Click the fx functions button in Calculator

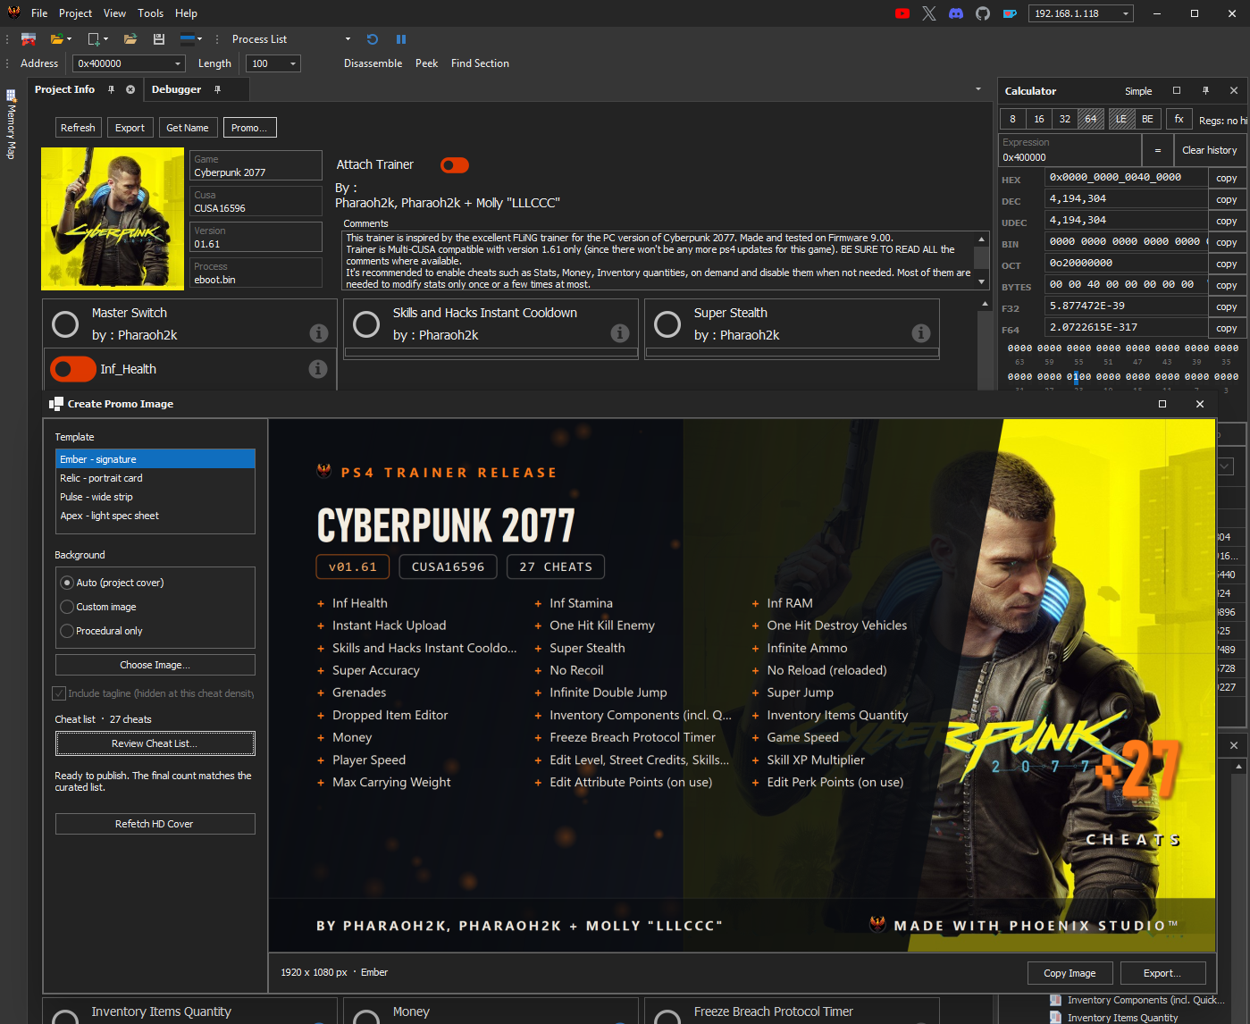point(1179,119)
